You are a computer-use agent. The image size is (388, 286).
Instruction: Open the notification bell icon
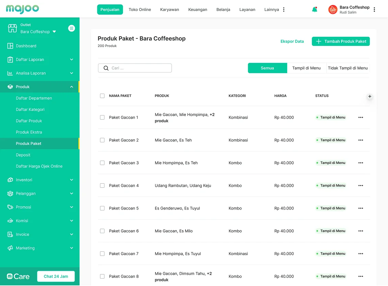[x=314, y=10]
